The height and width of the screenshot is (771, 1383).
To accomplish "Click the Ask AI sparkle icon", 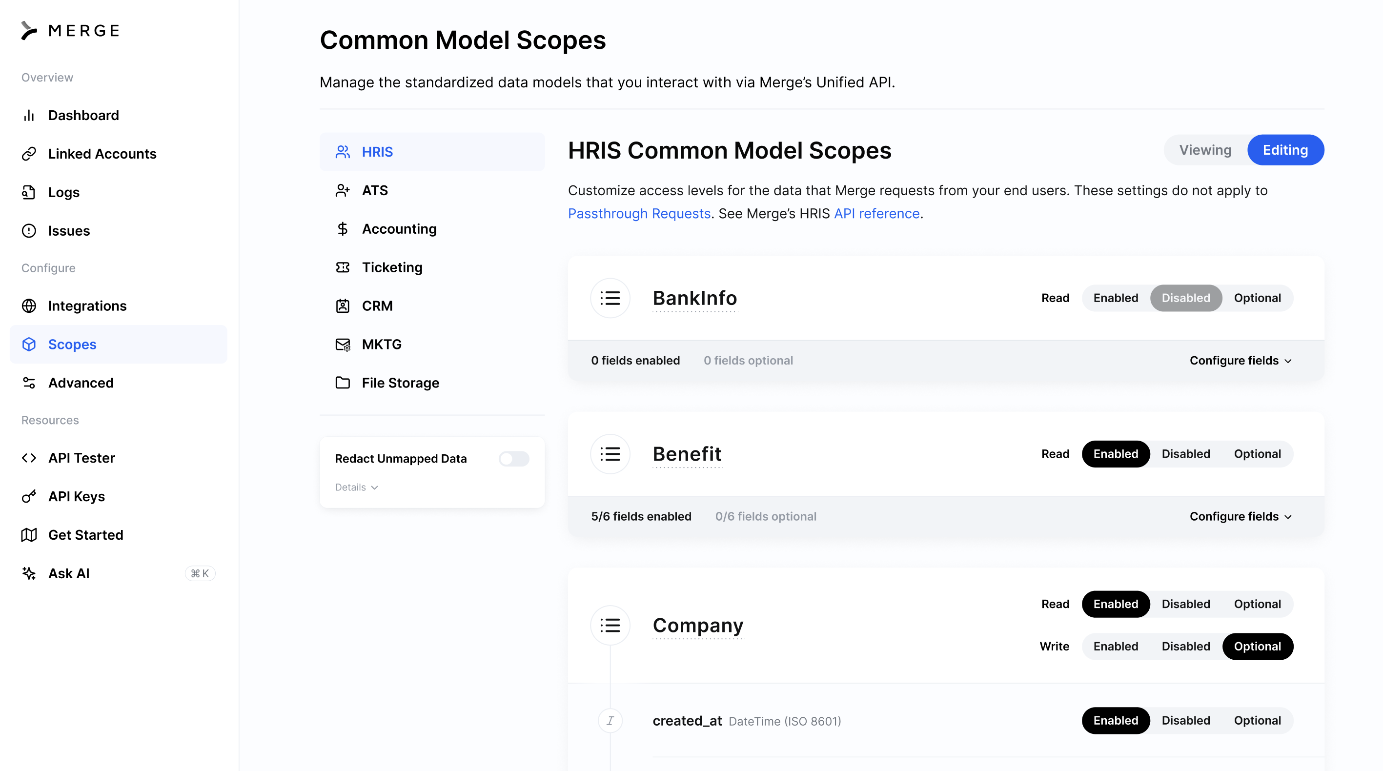I will coord(29,573).
